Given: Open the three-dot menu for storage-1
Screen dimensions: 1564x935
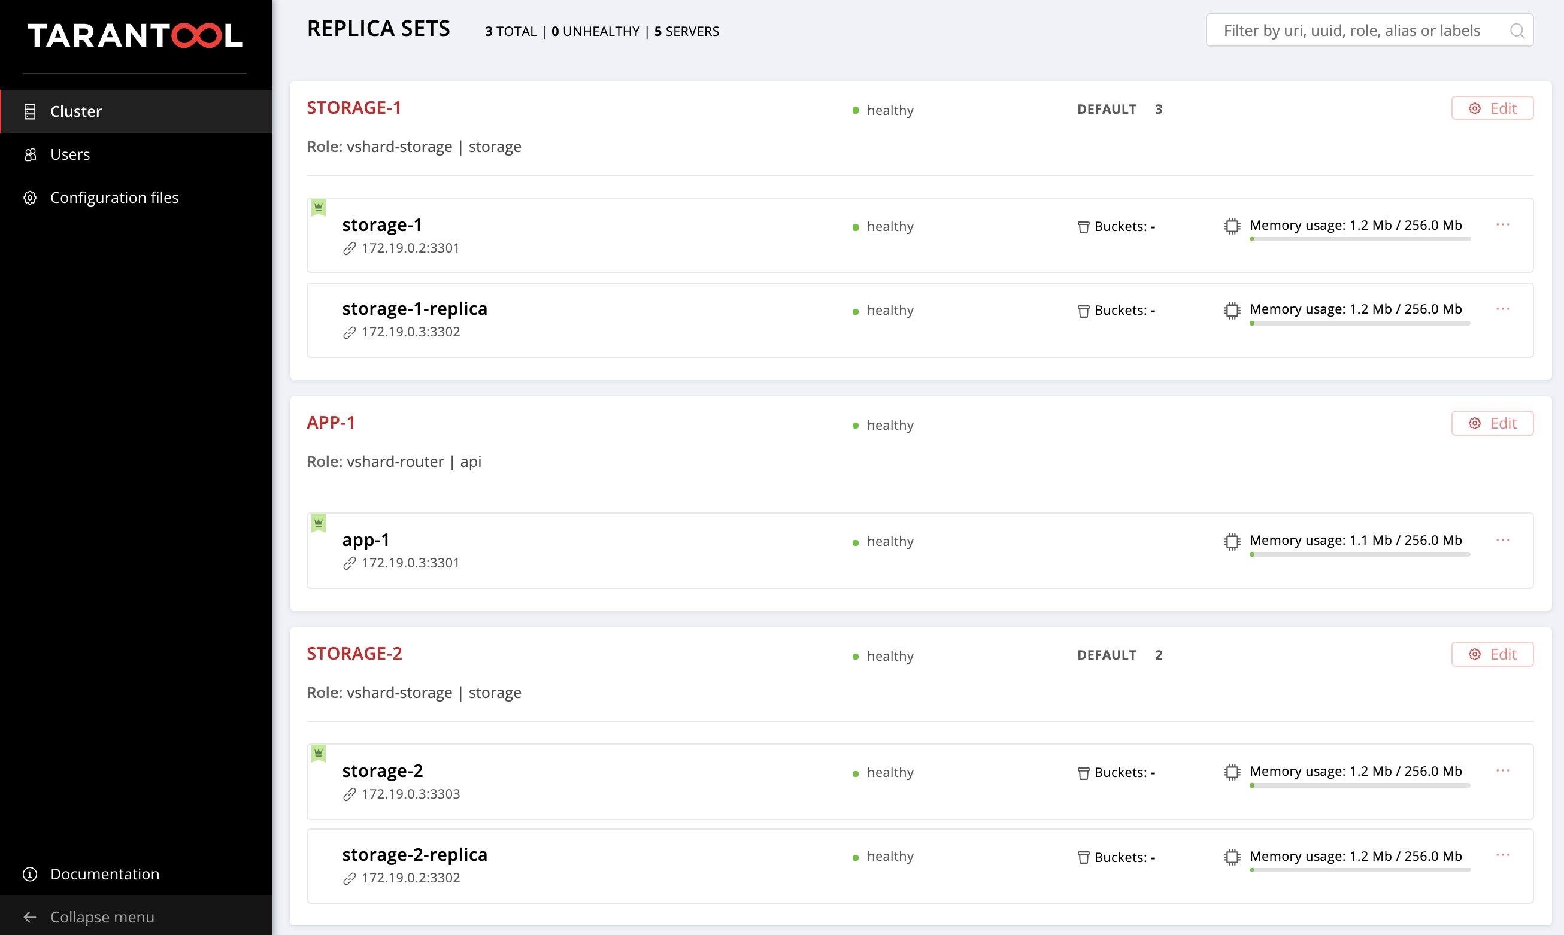Looking at the screenshot, I should point(1503,225).
